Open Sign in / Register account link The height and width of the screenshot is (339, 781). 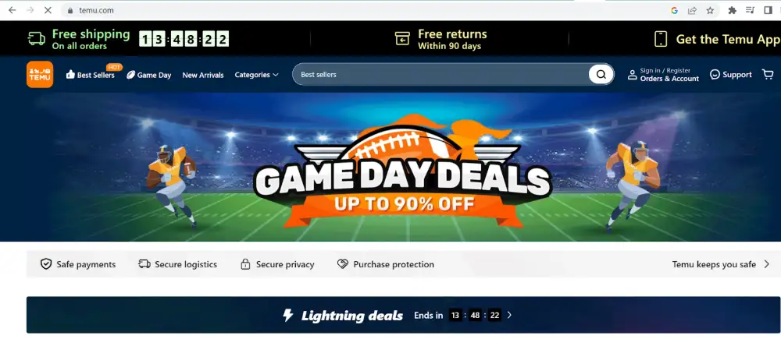[x=663, y=75]
